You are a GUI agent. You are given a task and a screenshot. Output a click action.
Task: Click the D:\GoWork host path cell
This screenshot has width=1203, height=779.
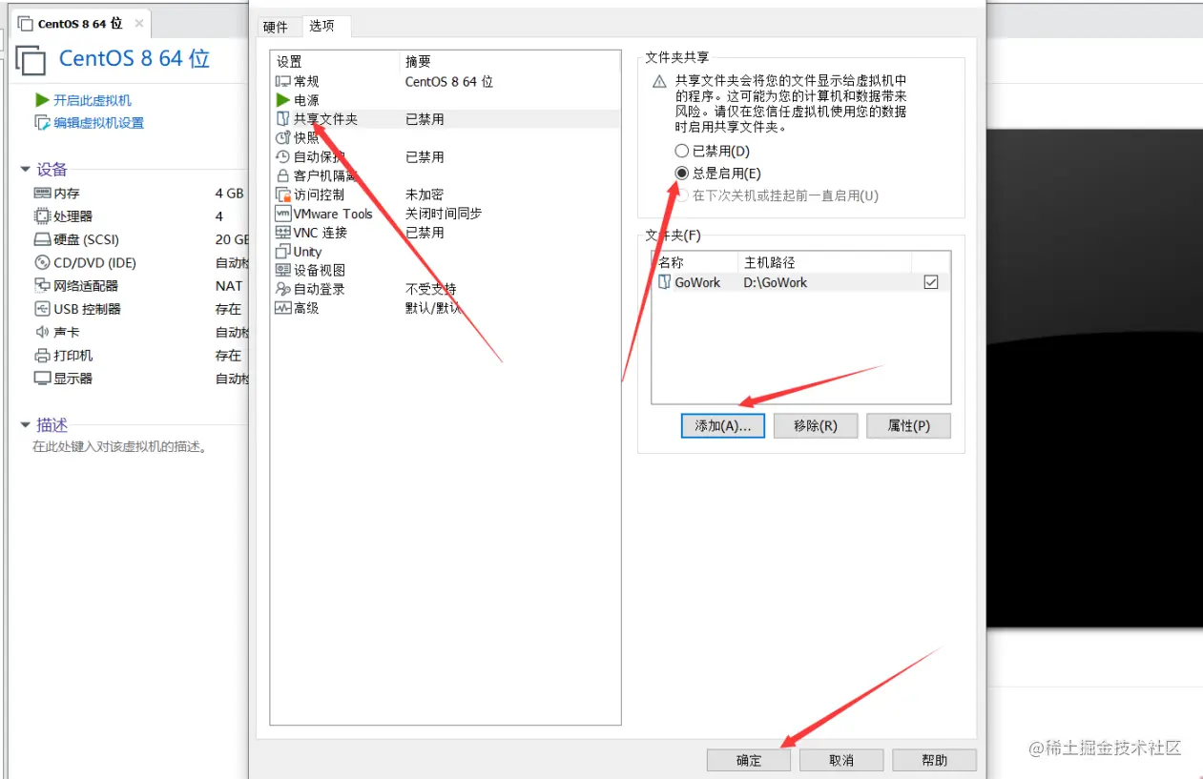(x=776, y=282)
